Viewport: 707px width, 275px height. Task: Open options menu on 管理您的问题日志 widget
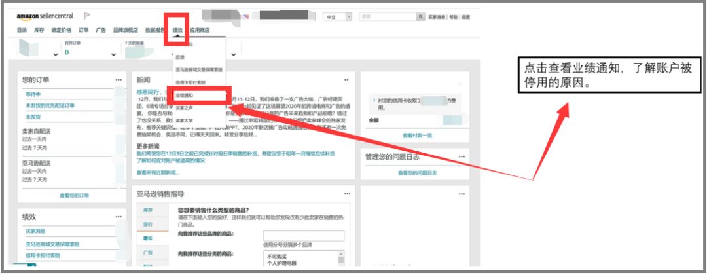click(x=462, y=157)
